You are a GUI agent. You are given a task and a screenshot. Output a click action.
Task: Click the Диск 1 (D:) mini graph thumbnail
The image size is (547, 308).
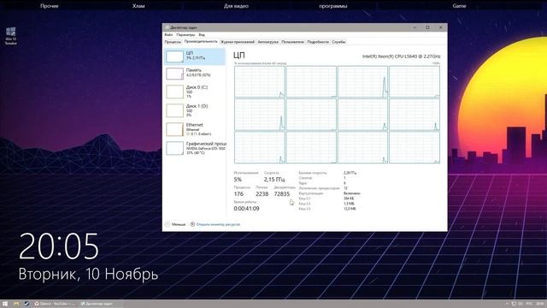tap(174, 110)
